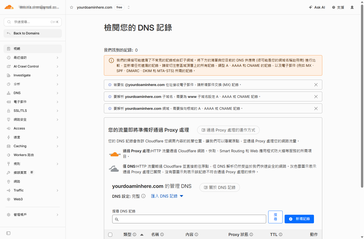364x239 pixels.
Task: Open 錯誤頁面 wrench icon
Action: (9, 173)
